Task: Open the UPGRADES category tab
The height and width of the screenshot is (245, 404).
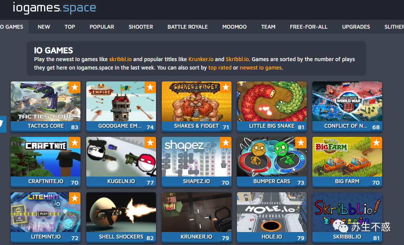Action: click(x=356, y=27)
